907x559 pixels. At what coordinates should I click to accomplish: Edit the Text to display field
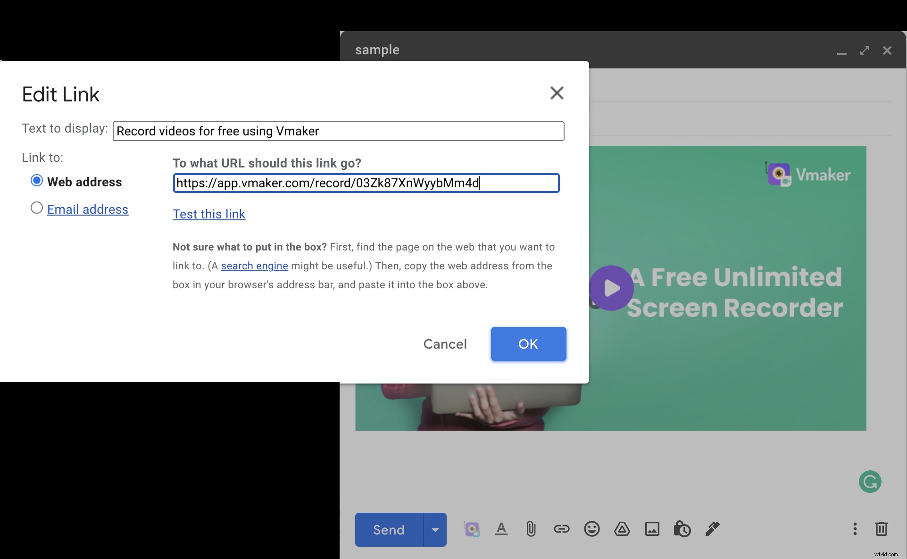click(338, 131)
